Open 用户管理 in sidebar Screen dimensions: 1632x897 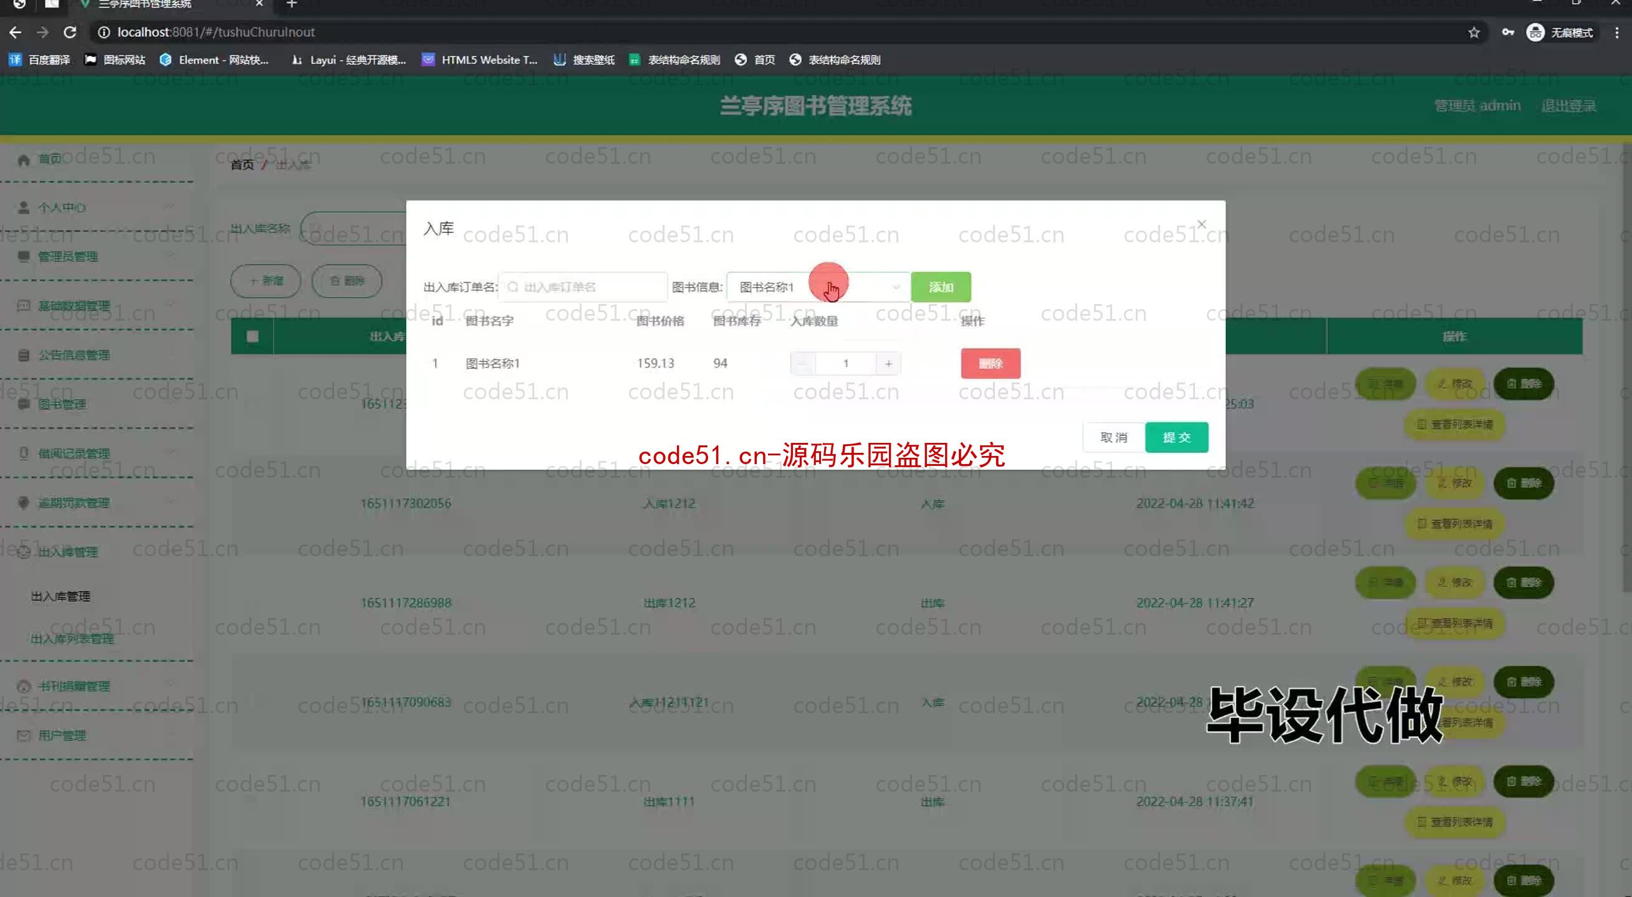click(x=96, y=736)
